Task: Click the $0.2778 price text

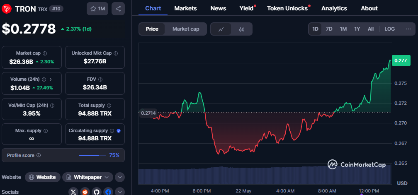Action: pyautogui.click(x=29, y=29)
